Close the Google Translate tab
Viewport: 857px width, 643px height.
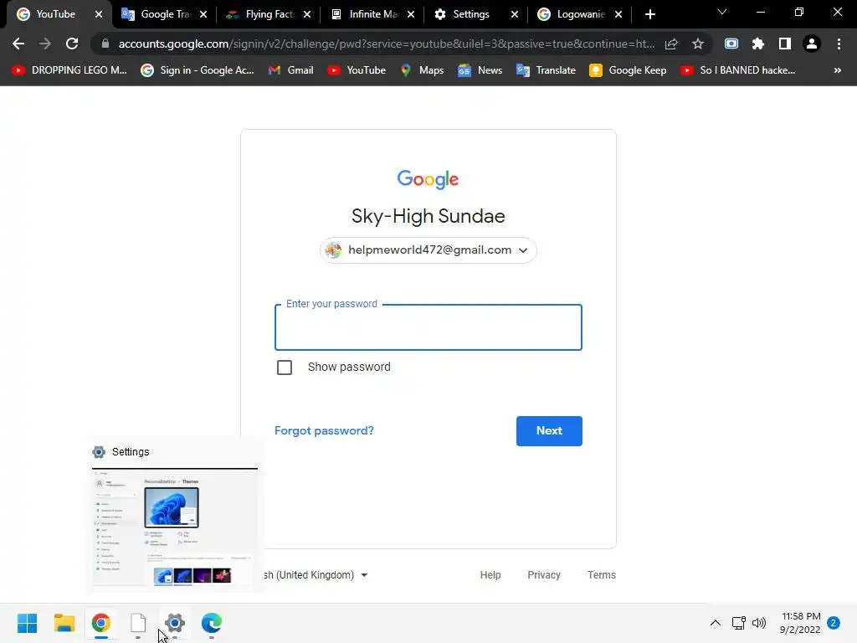pos(203,14)
